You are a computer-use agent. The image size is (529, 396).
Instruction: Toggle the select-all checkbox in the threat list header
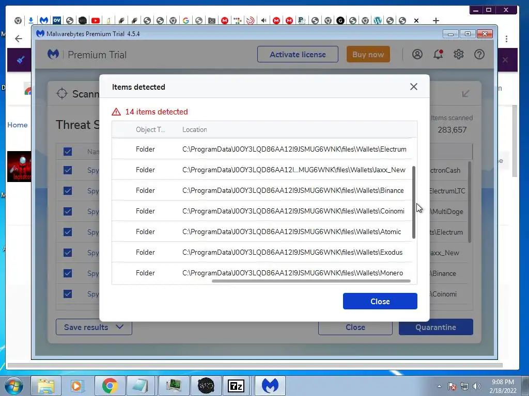68,152
